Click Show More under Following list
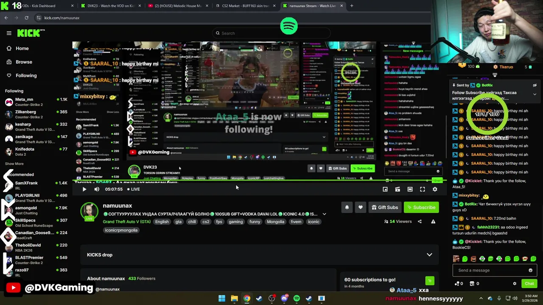The width and height of the screenshot is (543, 305). [14, 164]
